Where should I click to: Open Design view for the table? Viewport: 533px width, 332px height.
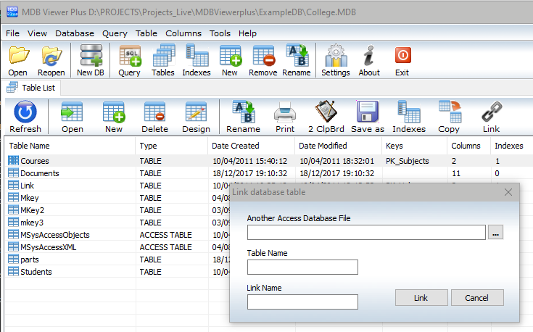(196, 117)
